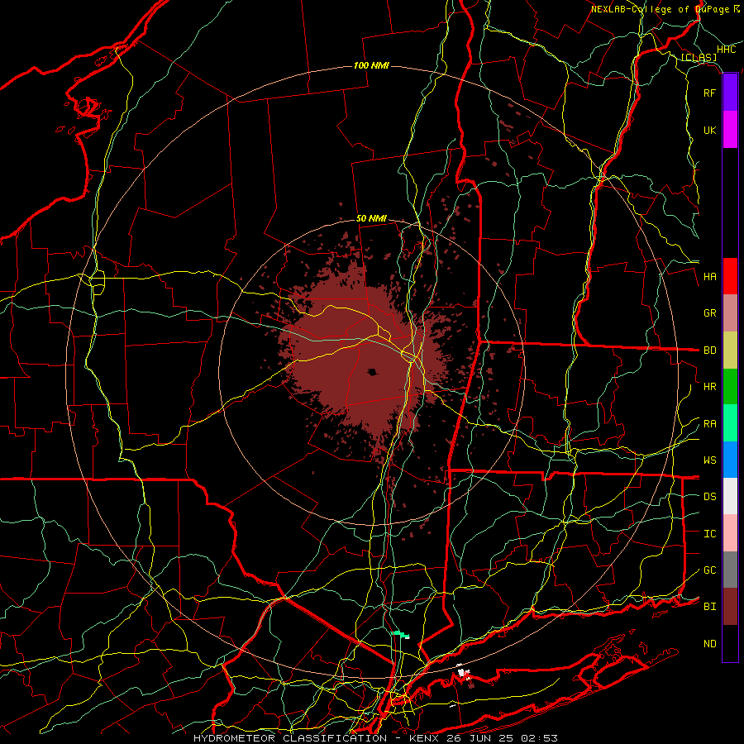Screen dimensions: 744x744
Task: Click the BD yellow legend swatch
Action: pos(730,350)
